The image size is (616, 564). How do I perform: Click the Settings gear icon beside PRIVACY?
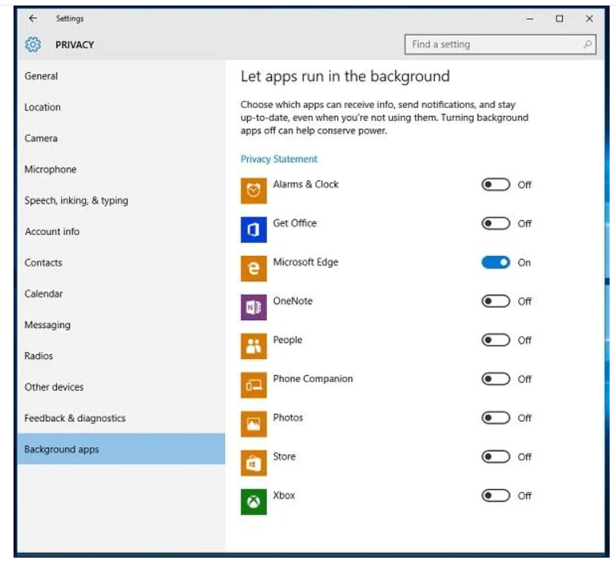pos(33,44)
